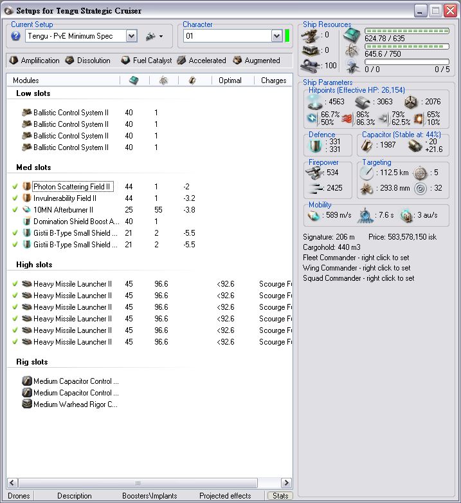Click the calibration icon showing 100
Screen dimensions: 461x503
click(x=310, y=66)
